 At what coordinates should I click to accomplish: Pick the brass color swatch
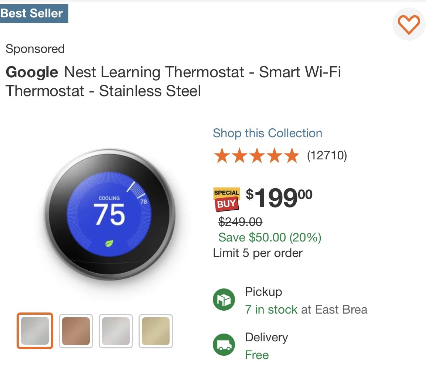tap(156, 331)
